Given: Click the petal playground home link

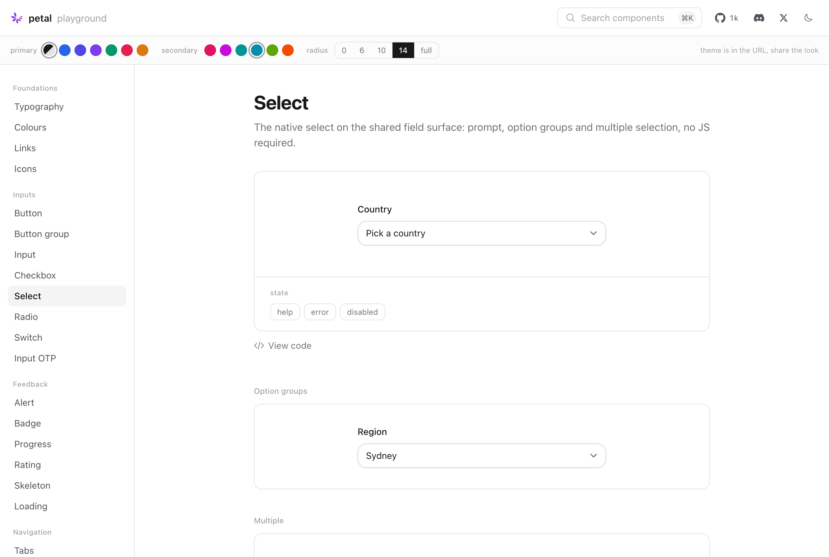Looking at the screenshot, I should [x=59, y=18].
